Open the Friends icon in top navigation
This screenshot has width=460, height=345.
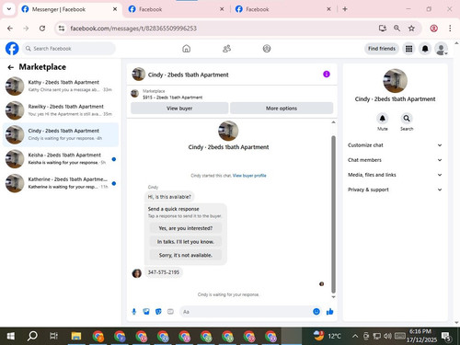[226, 49]
